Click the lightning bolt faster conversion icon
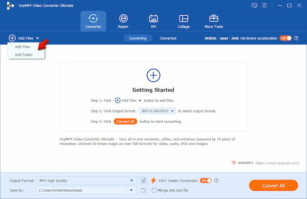Image resolution: width=307 pixels, height=199 pixels. (x=153, y=181)
